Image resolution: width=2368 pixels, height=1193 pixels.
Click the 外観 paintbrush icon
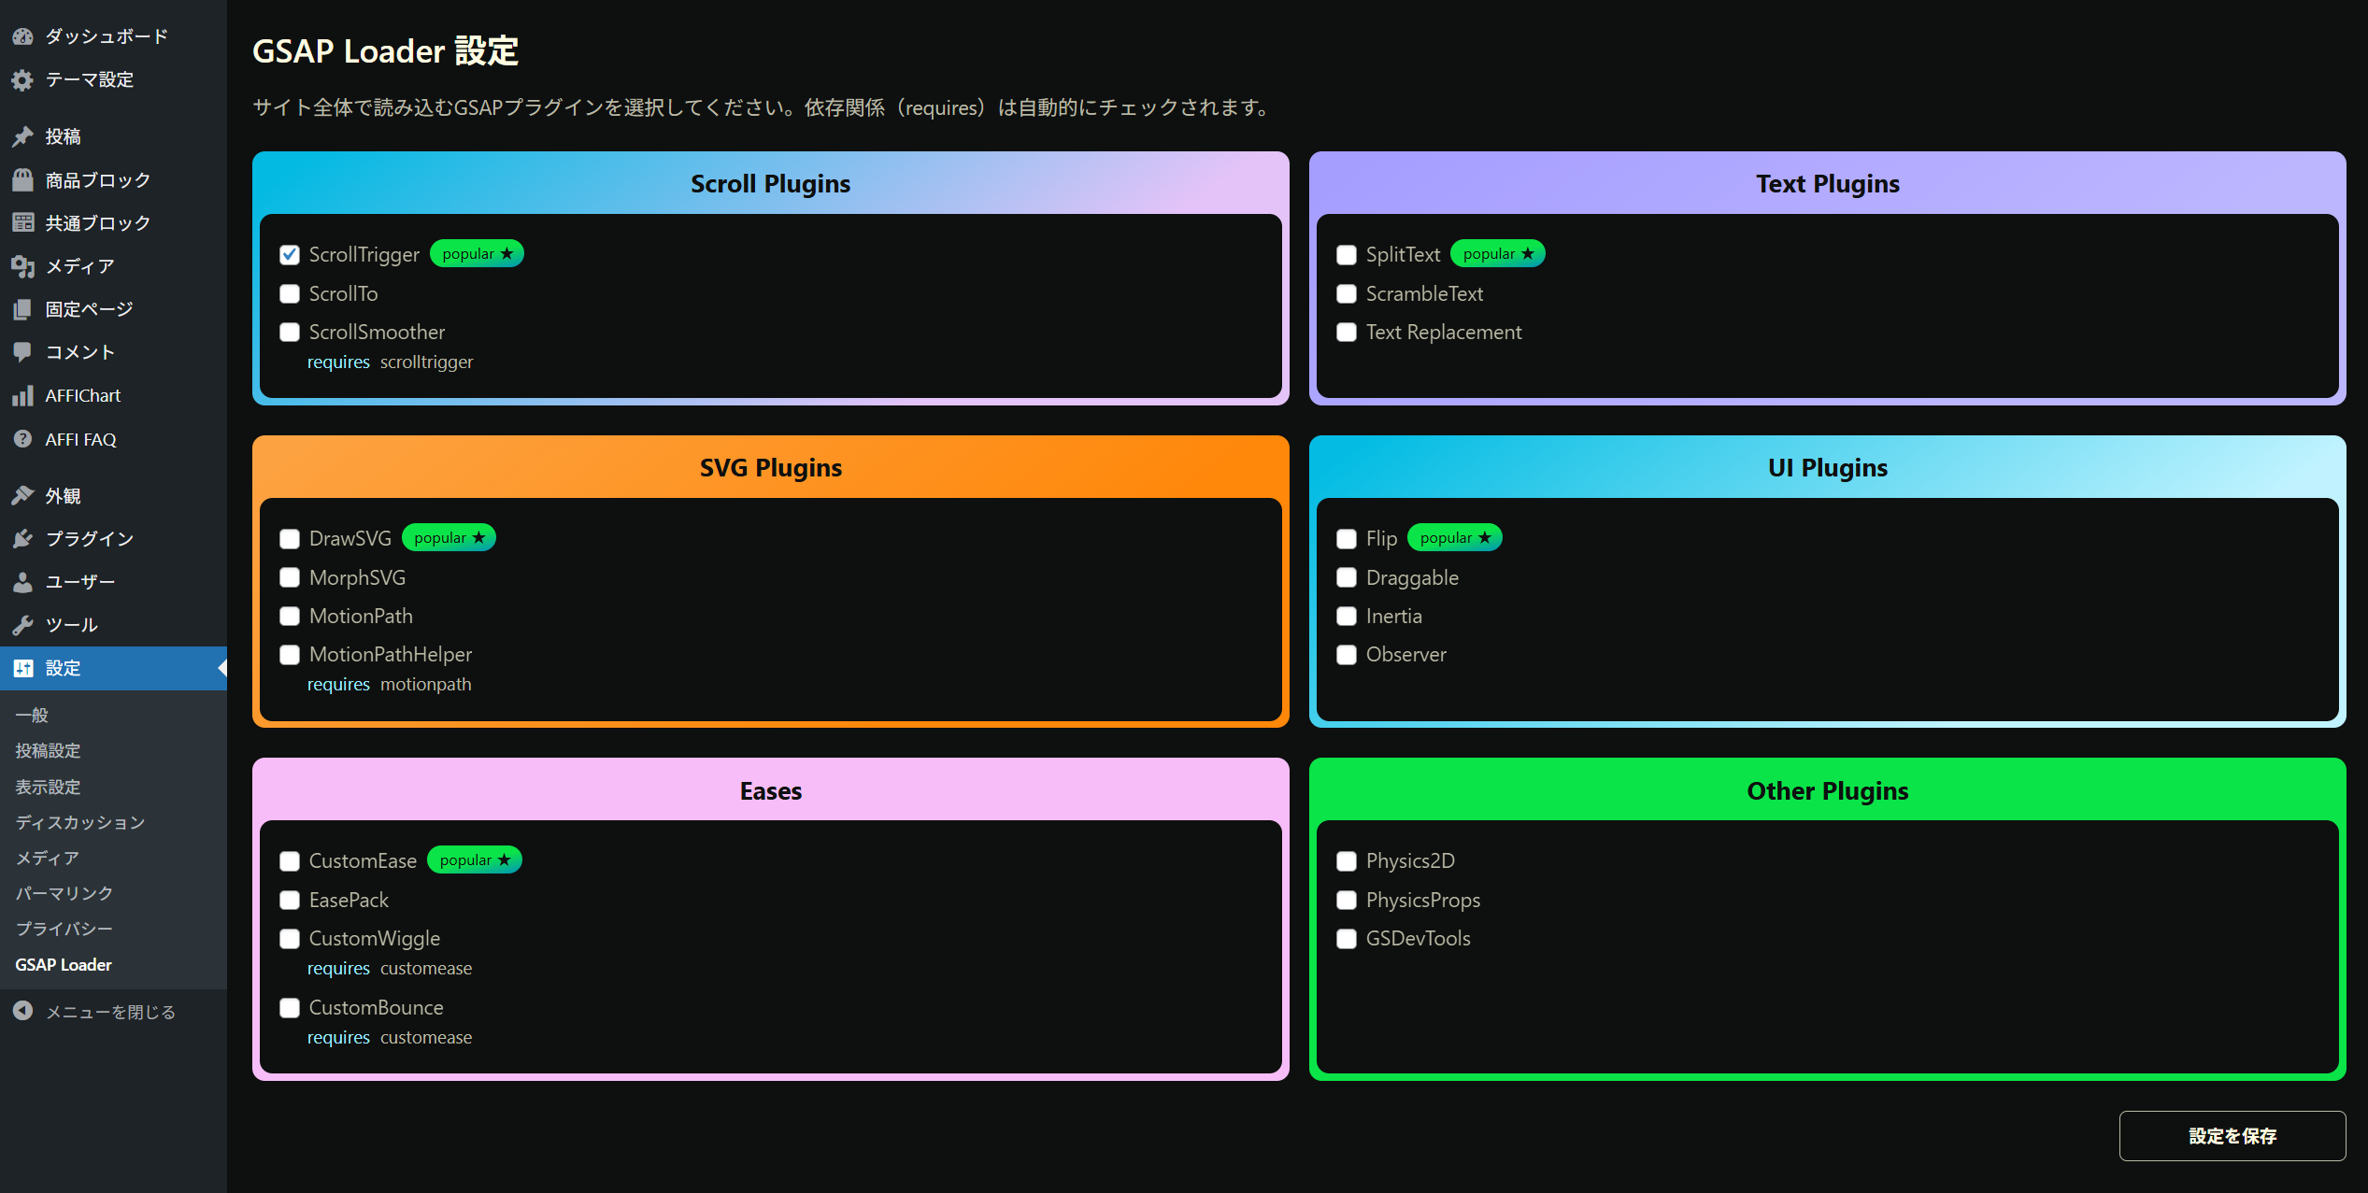tap(22, 495)
